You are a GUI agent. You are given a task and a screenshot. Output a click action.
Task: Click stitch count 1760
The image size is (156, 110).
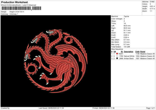(x=121, y=56)
